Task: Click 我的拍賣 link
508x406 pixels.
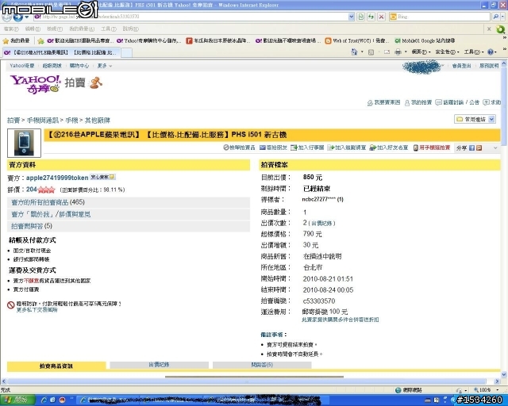Action: pyautogui.click(x=418, y=102)
